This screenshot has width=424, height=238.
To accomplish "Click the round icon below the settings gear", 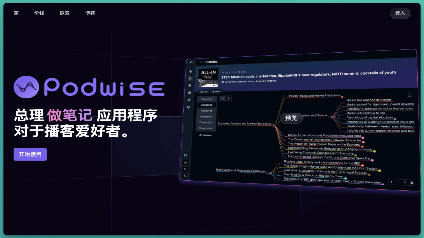I will pyautogui.click(x=189, y=107).
